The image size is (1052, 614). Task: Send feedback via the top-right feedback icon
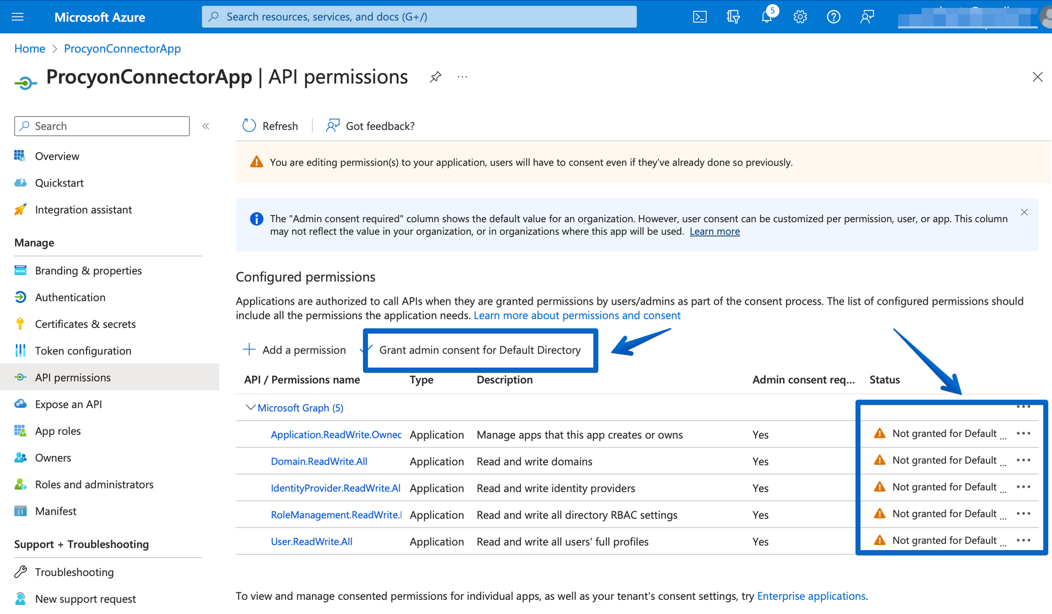(867, 16)
